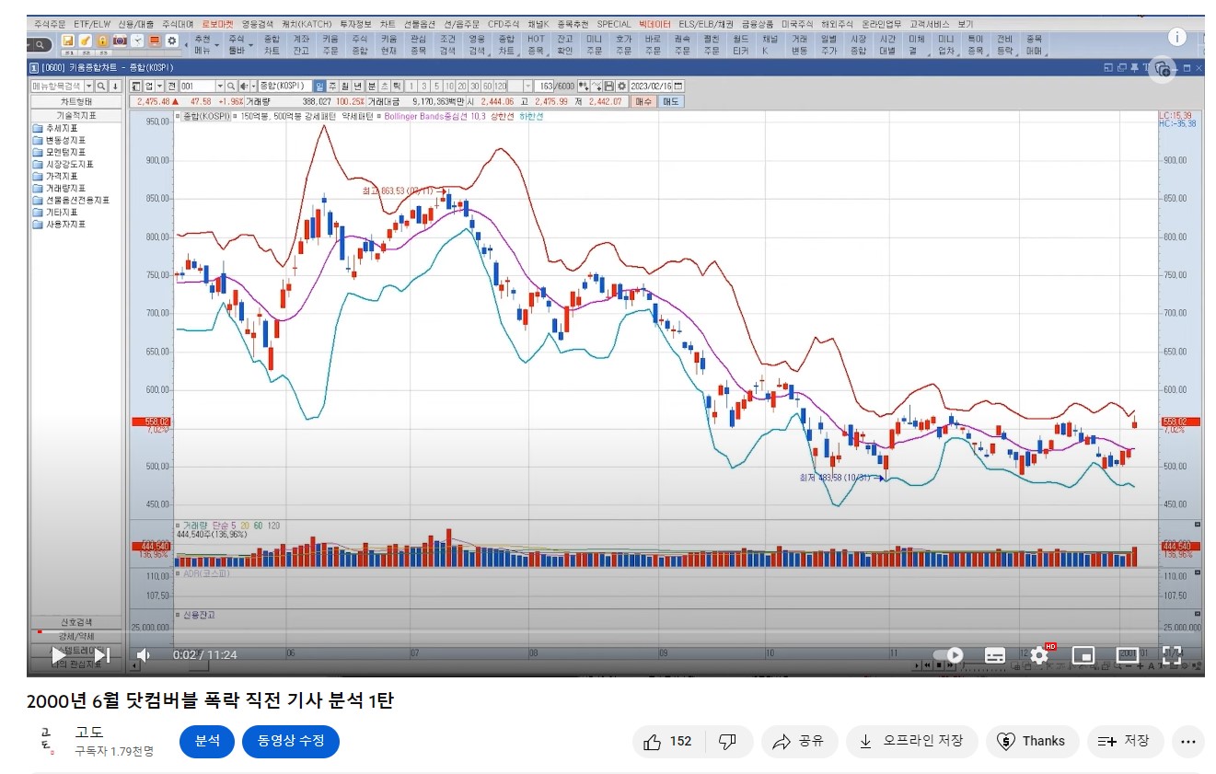Viewport: 1216px width, 774px height.
Task: Click the save disk toolbar icon
Action: (x=68, y=40)
